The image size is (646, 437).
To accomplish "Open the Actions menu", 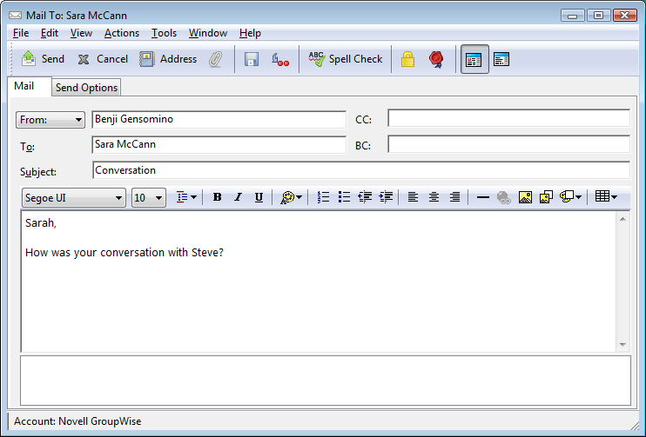I will [122, 33].
